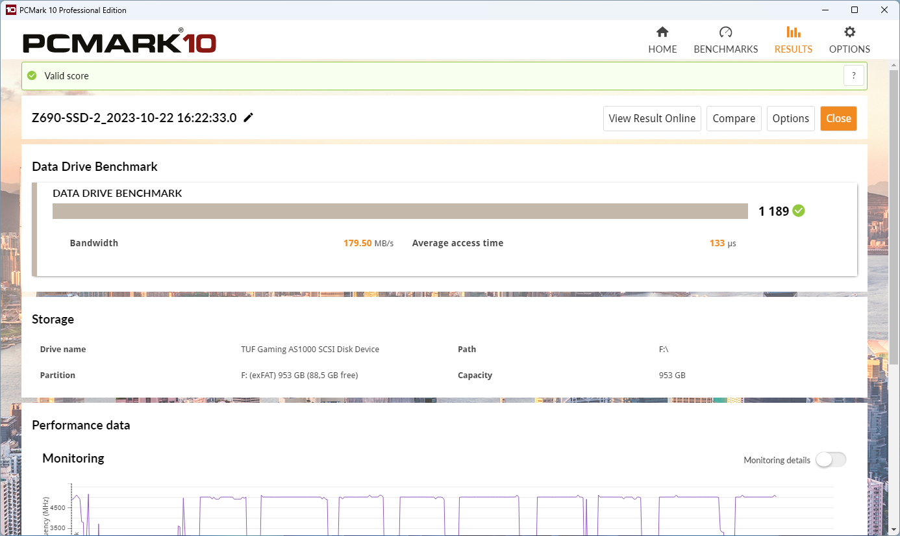Open the OPTIONS tab
This screenshot has height=536, width=900.
coord(849,40)
